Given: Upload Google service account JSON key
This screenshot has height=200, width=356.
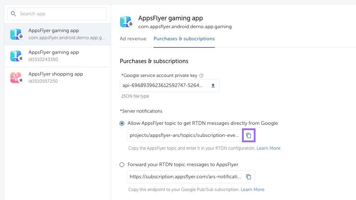Looking at the screenshot, I should point(213,86).
